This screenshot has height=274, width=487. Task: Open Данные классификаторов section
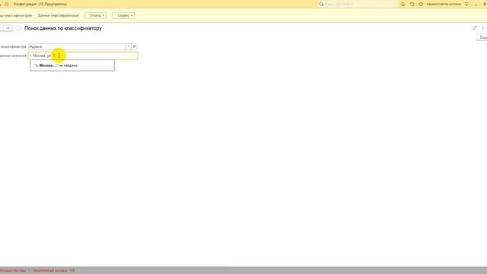pyautogui.click(x=58, y=15)
